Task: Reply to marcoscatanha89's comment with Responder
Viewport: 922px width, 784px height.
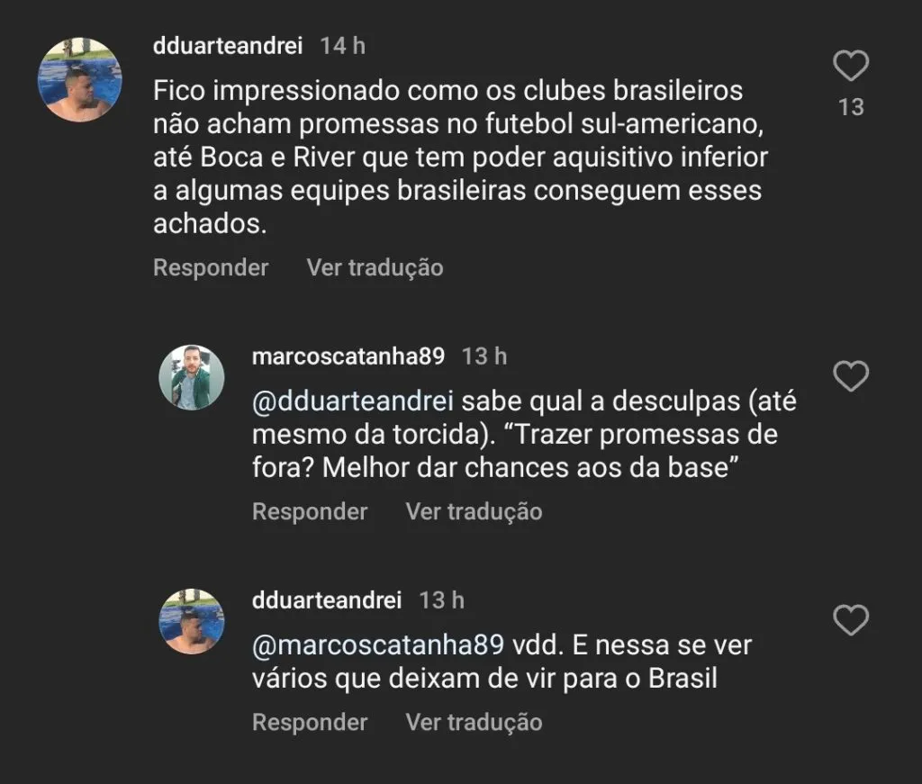Action: pyautogui.click(x=310, y=512)
